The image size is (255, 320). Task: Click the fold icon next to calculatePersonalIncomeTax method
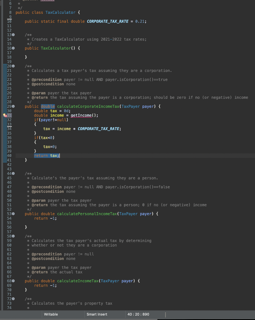pyautogui.click(x=13, y=214)
